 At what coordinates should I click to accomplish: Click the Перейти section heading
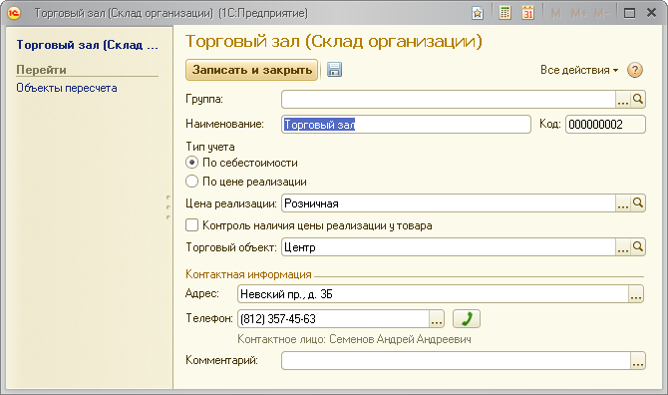tap(41, 70)
